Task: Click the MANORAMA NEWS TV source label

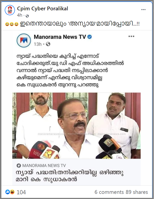Action: [x=44, y=165]
